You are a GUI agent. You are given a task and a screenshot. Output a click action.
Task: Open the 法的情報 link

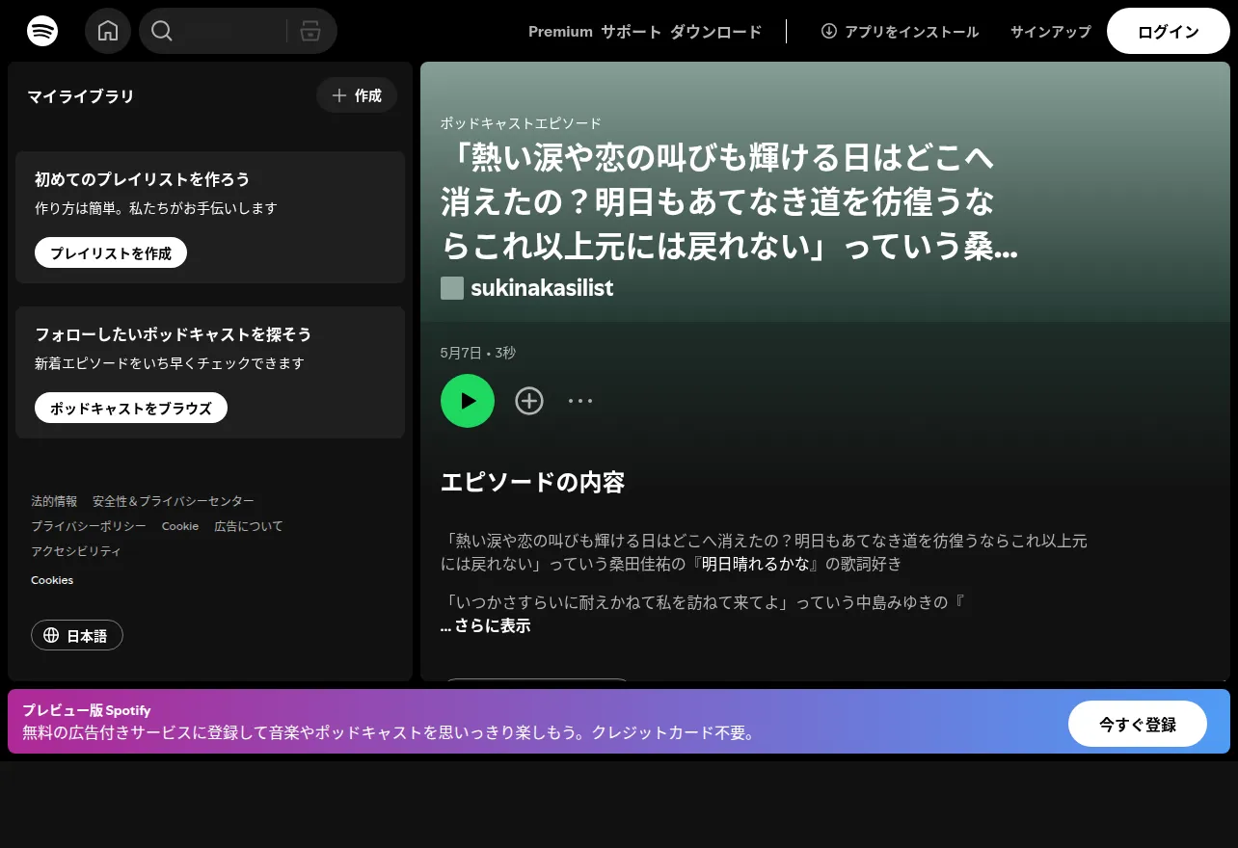(54, 501)
